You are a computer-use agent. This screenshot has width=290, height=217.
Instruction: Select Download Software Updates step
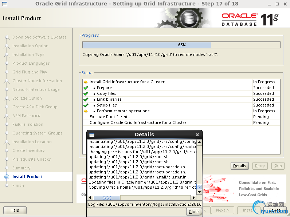tap(39, 37)
